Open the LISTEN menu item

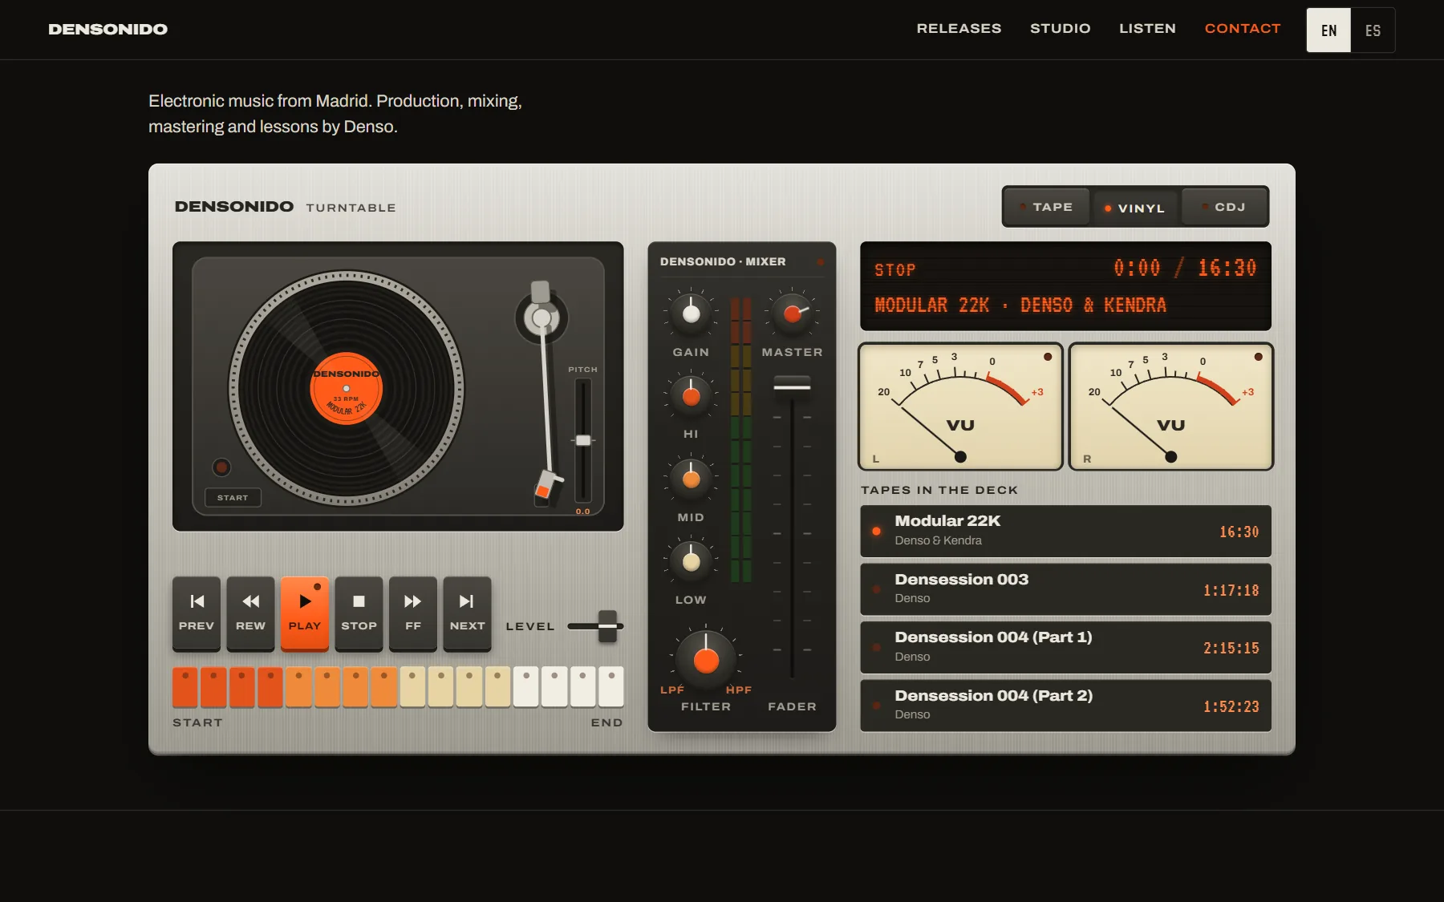tap(1148, 29)
